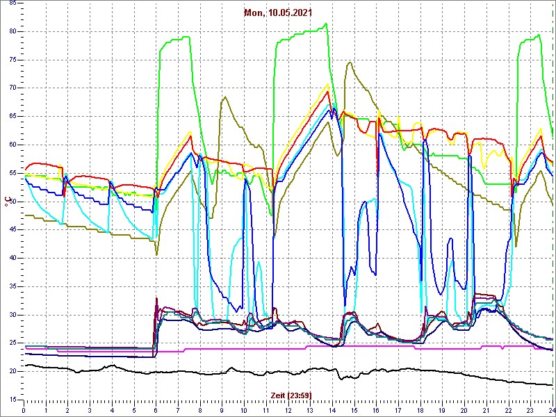Screen dimensions: 556x417
Task: Select the 80 label on the temperature axis
Action: pyautogui.click(x=13, y=31)
